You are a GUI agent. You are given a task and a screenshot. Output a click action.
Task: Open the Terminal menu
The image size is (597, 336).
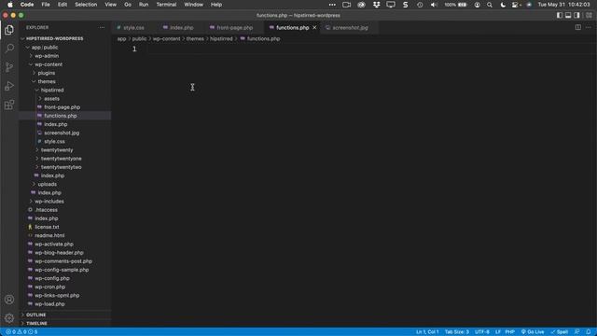coord(166,5)
